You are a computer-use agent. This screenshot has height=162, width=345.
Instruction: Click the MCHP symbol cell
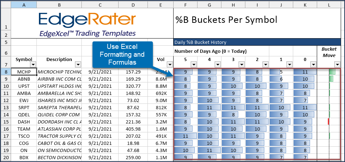tap(24, 72)
